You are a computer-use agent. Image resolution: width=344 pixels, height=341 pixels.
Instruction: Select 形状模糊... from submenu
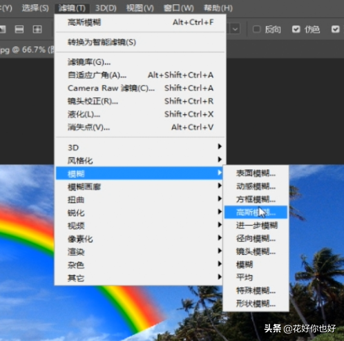pos(256,304)
